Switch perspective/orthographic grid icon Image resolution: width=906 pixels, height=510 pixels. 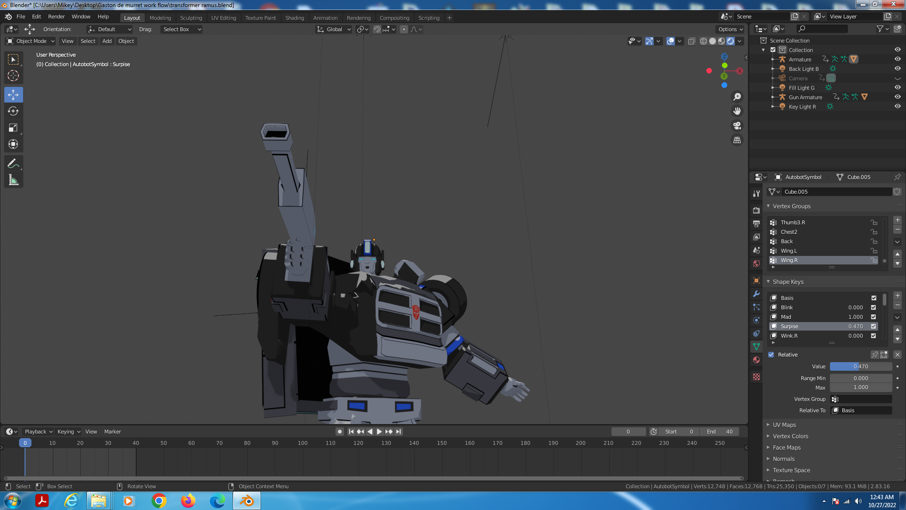click(737, 140)
